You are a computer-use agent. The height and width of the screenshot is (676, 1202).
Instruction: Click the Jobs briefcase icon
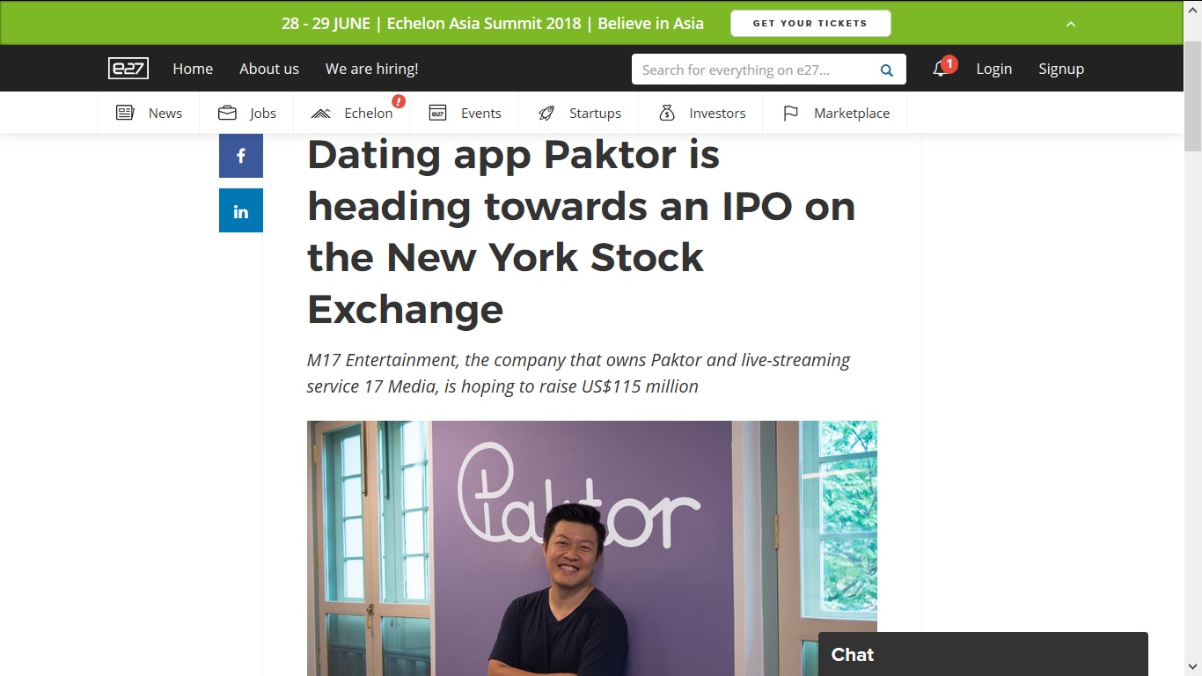(x=227, y=113)
